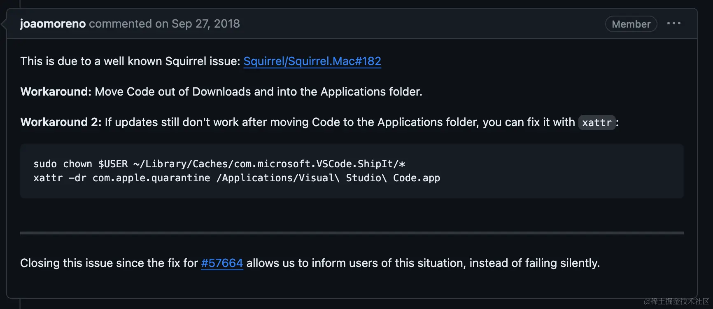The height and width of the screenshot is (309, 713).
Task: Click the $USER variable in the code
Action: 113,164
